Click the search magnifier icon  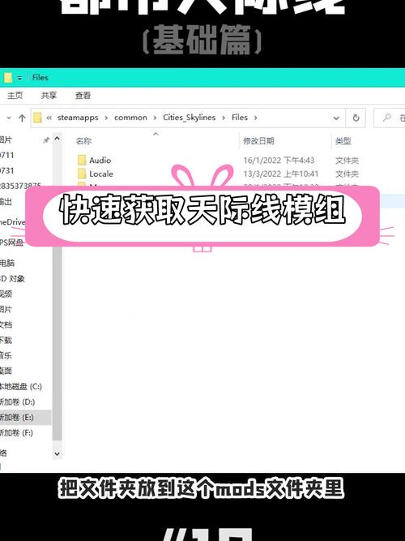tap(387, 118)
